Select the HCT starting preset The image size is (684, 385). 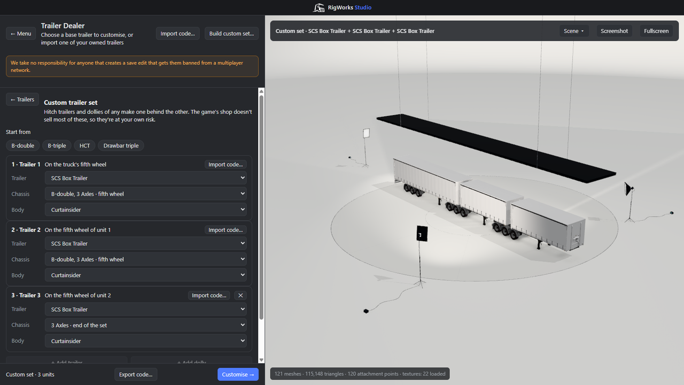pyautogui.click(x=85, y=145)
